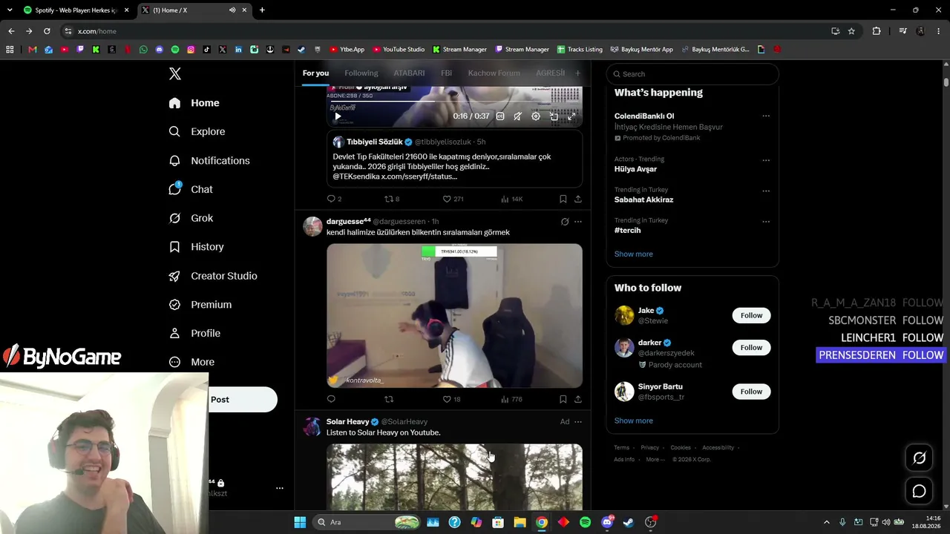Like the darguesse post with 18 likes
950x534 pixels.
pos(451,399)
